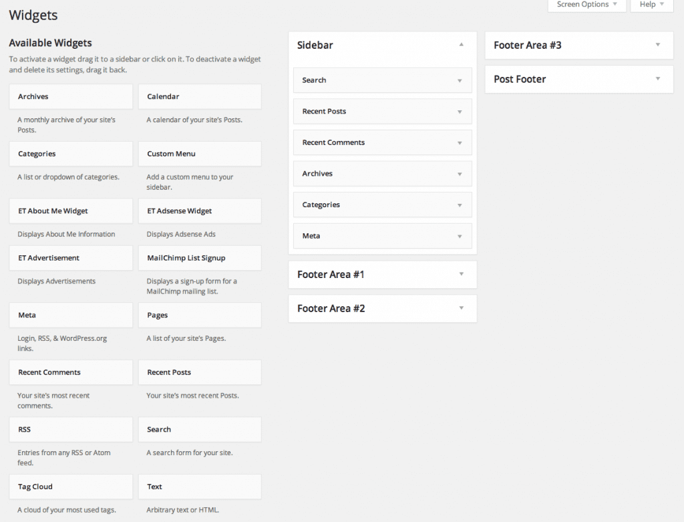This screenshot has width=684, height=522.
Task: Select the Tag Cloud widget
Action: pyautogui.click(x=70, y=487)
